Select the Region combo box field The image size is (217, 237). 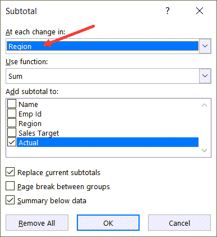(x=103, y=46)
